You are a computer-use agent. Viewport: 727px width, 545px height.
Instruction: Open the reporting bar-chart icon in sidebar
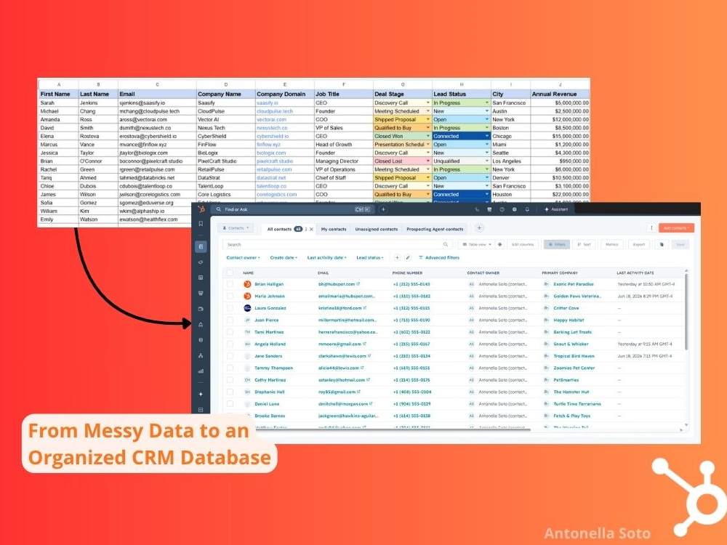[201, 371]
